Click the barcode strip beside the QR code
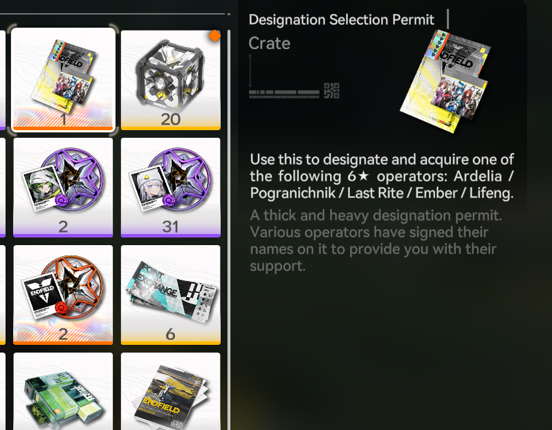This screenshot has height=430, width=552. [x=284, y=94]
